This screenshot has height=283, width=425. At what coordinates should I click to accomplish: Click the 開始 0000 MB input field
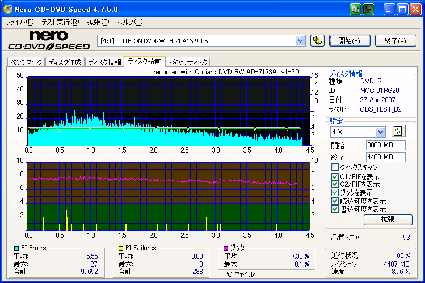(x=385, y=145)
